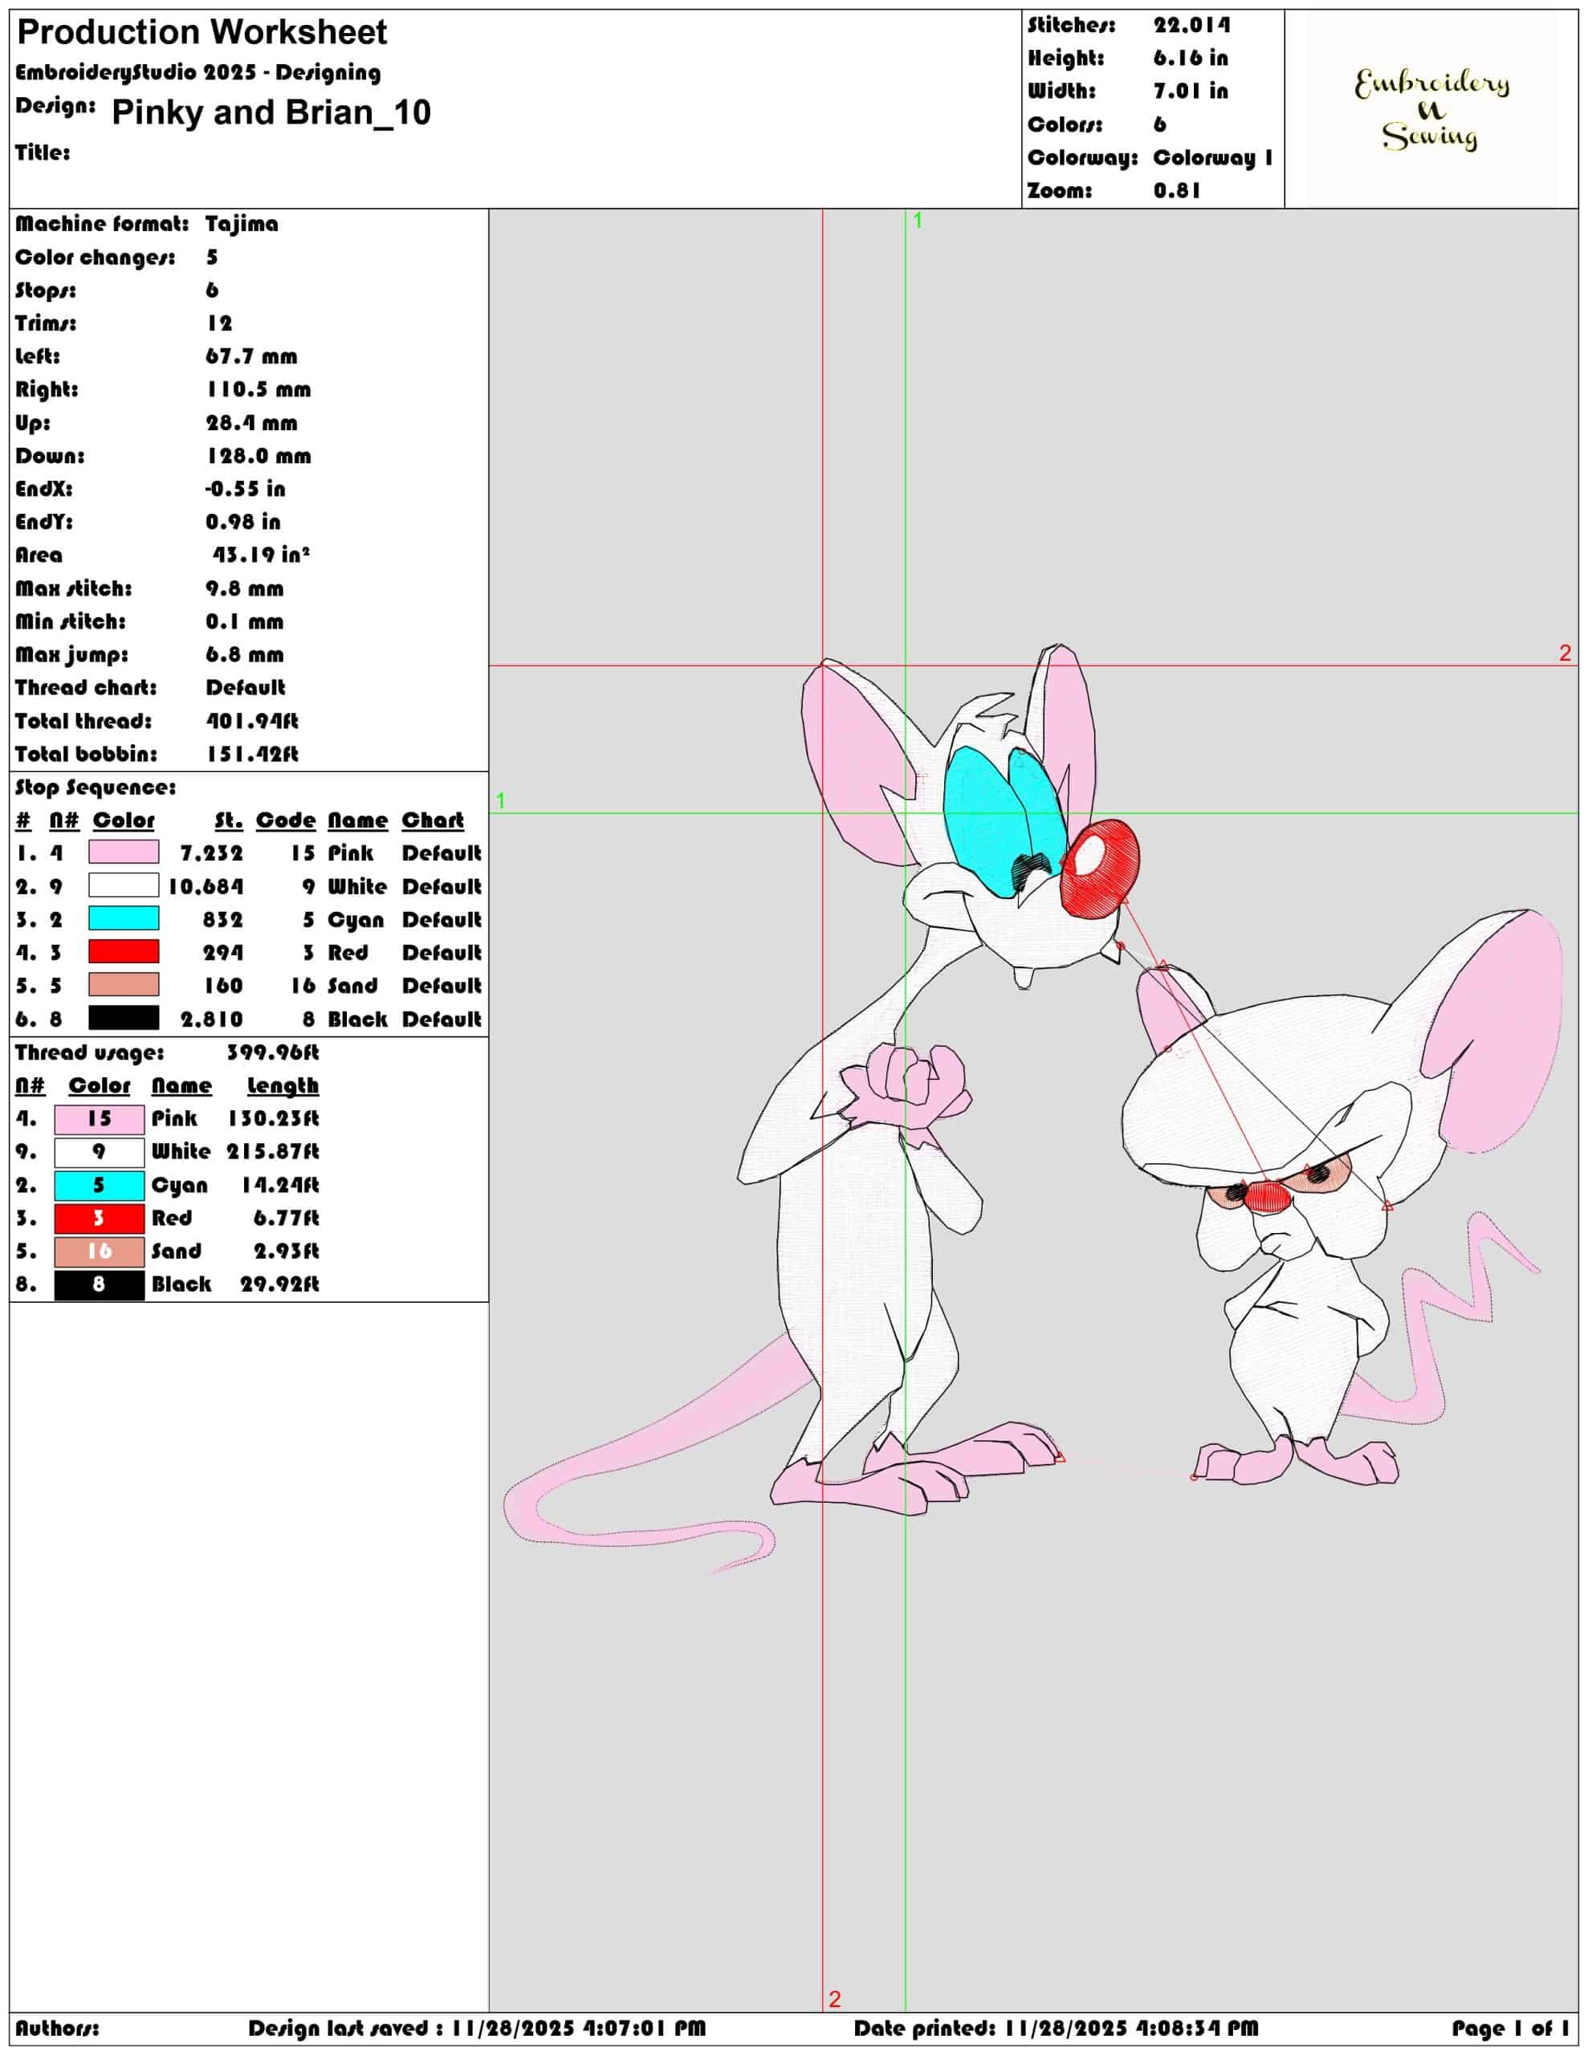The width and height of the screenshot is (1588, 2055).
Task: Click the Red swatch in Stop Sequence
Action: [x=124, y=951]
